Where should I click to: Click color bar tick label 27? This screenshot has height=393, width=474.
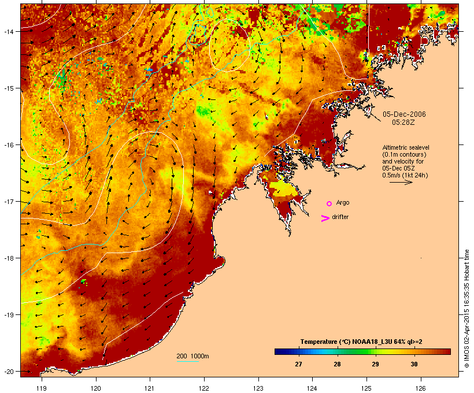click(298, 364)
